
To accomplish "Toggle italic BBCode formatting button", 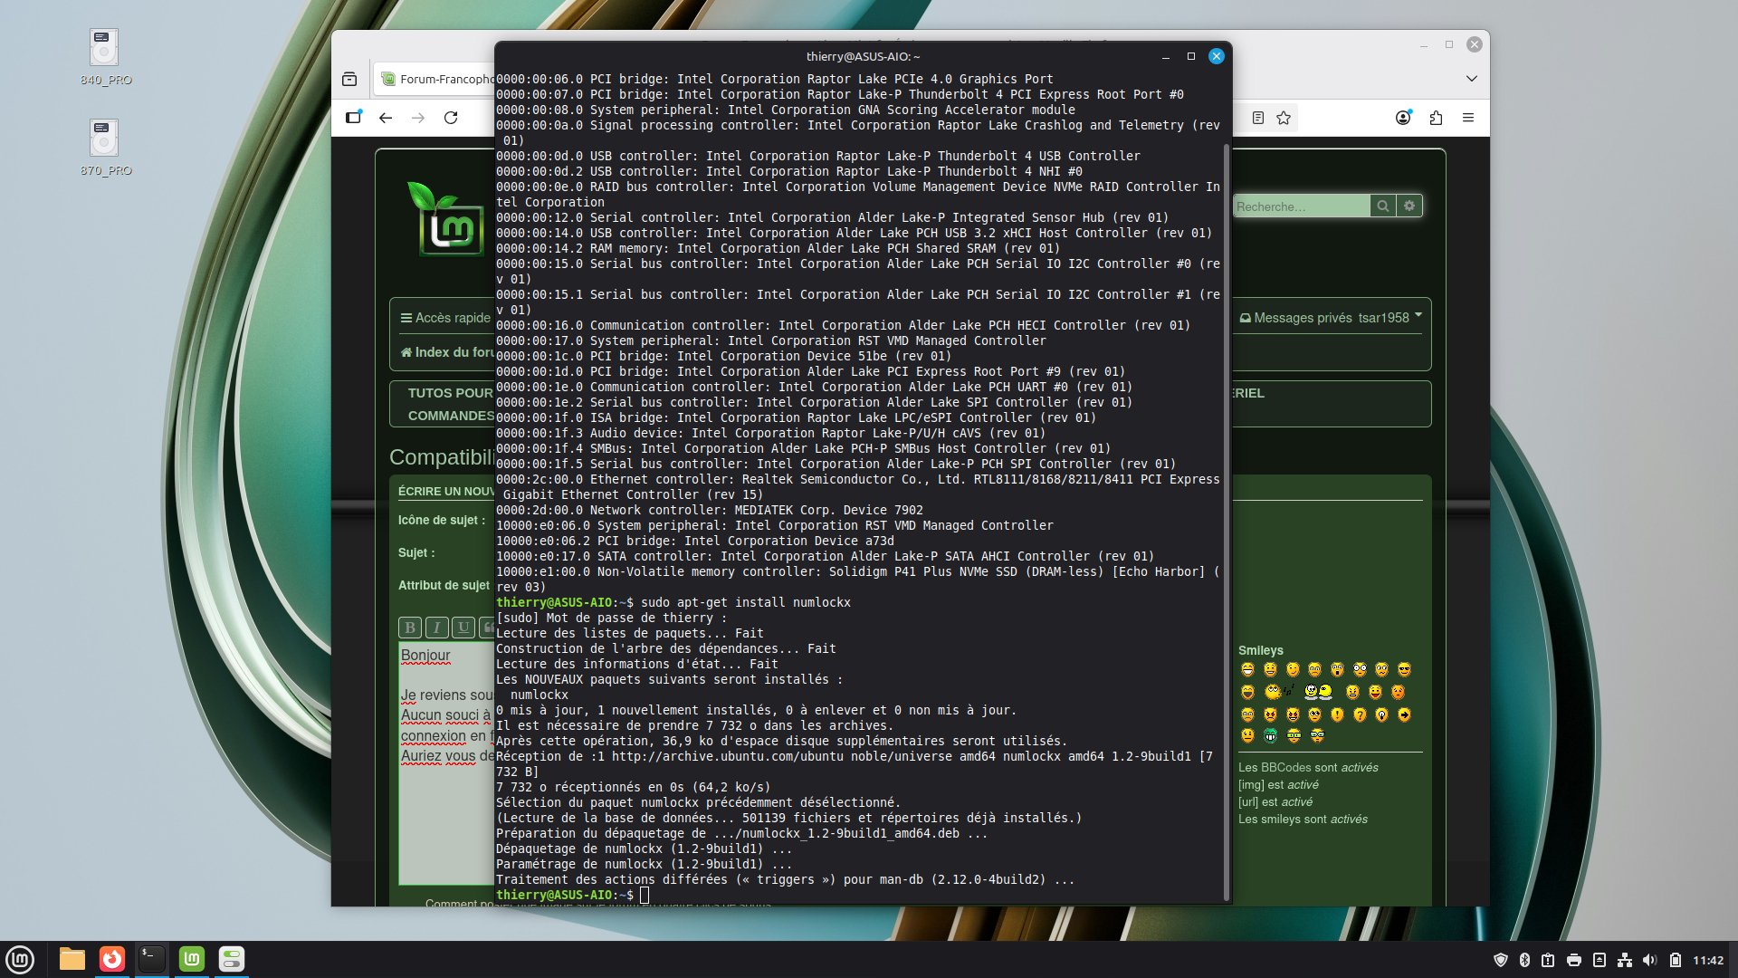I will [437, 627].
